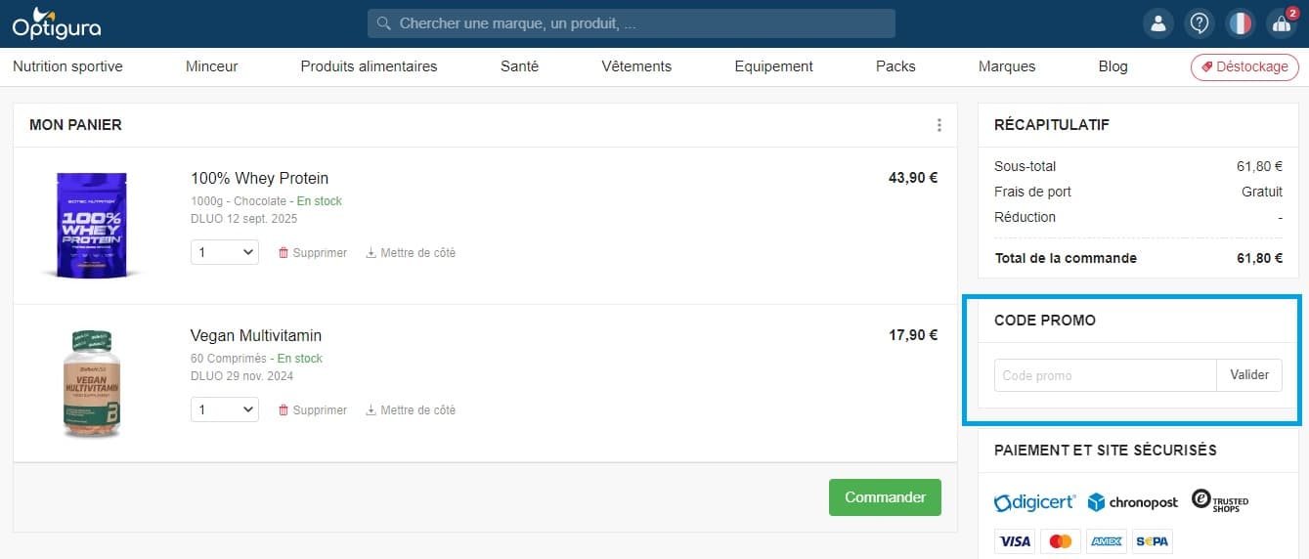
Task: Open the user account icon
Action: pos(1158,23)
